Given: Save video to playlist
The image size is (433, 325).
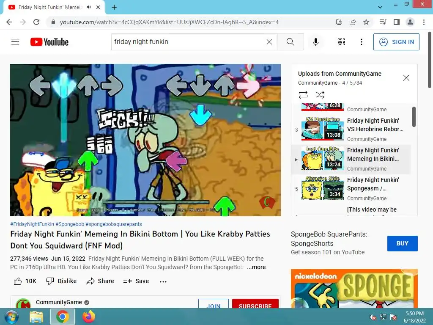Looking at the screenshot, I should [136, 281].
